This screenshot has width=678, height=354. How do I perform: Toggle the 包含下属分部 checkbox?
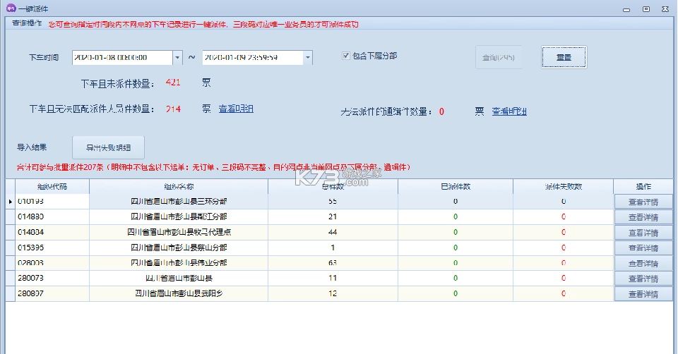click(x=346, y=56)
